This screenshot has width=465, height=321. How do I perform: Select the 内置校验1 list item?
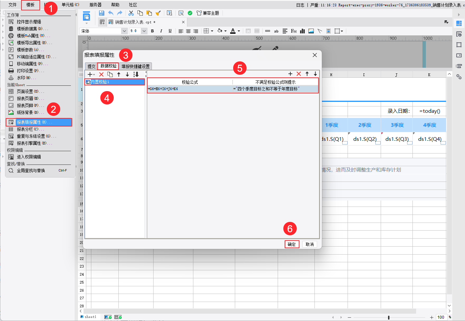115,82
